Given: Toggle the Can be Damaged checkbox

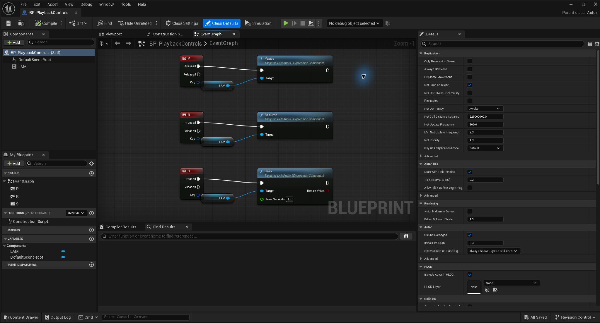Looking at the screenshot, I should (470, 235).
